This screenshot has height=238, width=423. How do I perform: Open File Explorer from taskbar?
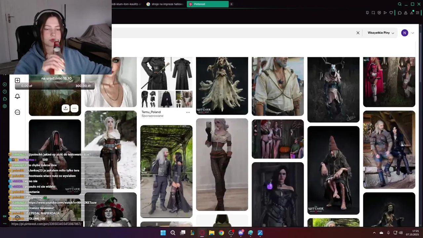point(211,233)
